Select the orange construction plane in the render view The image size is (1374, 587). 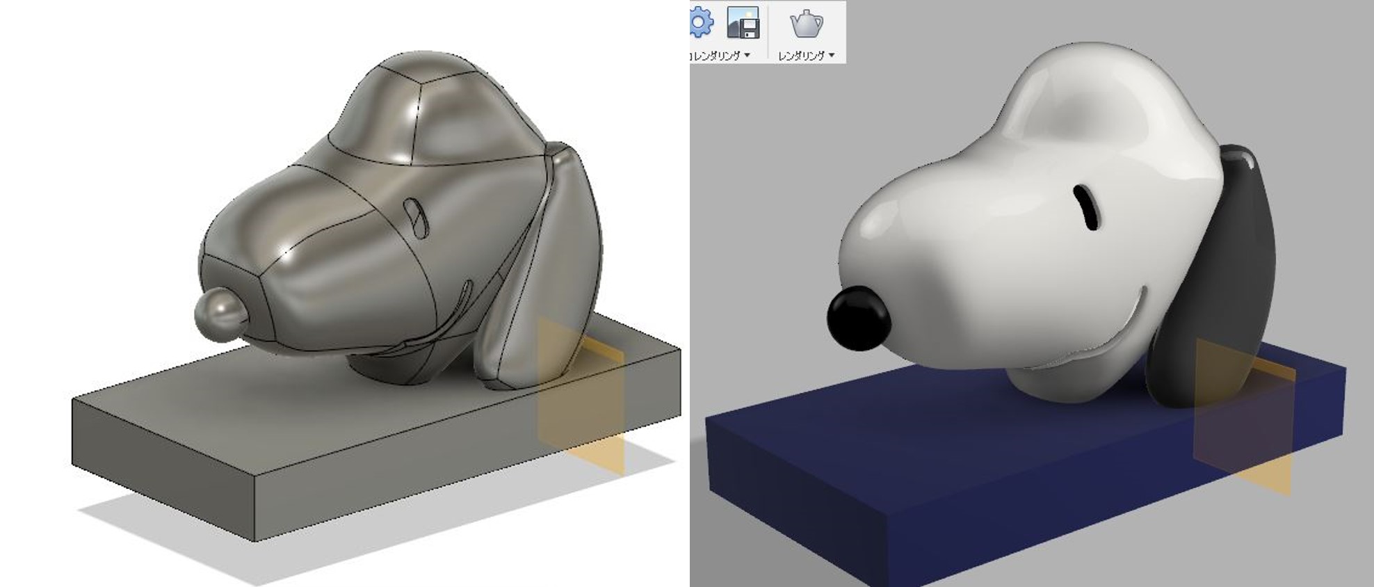pyautogui.click(x=1243, y=416)
